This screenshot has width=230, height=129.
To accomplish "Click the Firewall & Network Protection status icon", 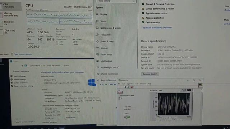I will tap(143, 4).
